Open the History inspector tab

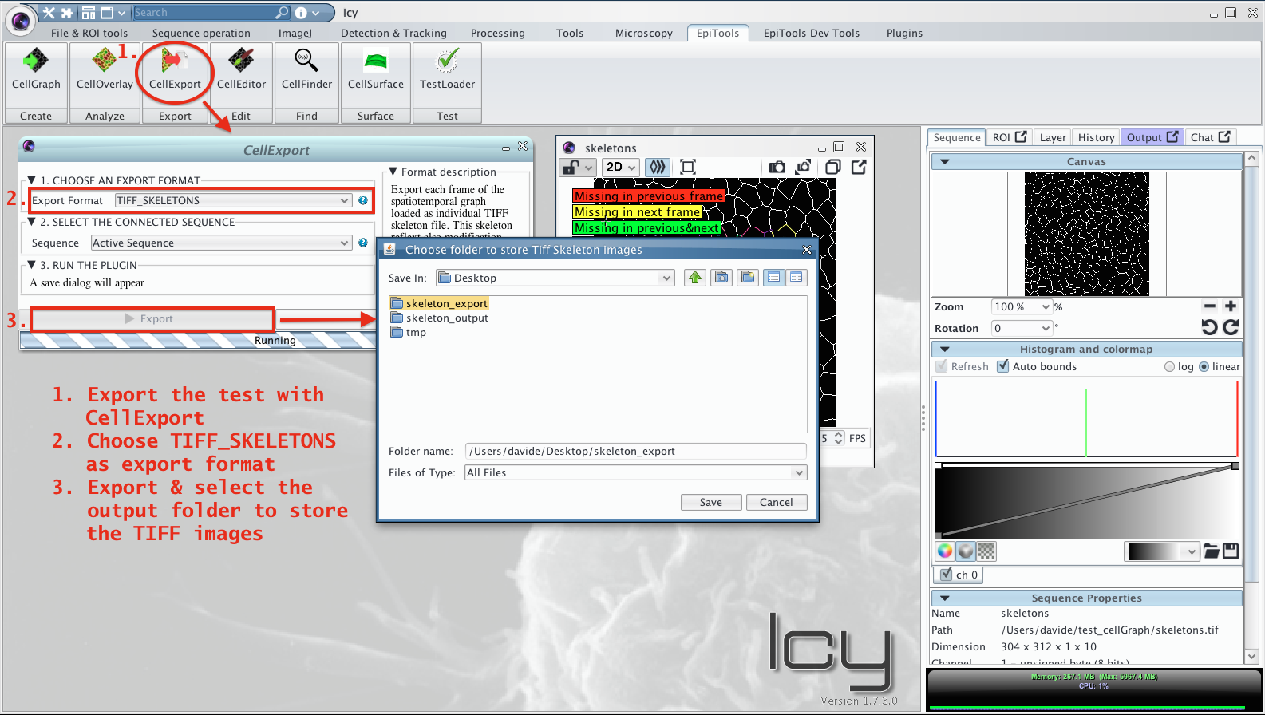[x=1096, y=137]
